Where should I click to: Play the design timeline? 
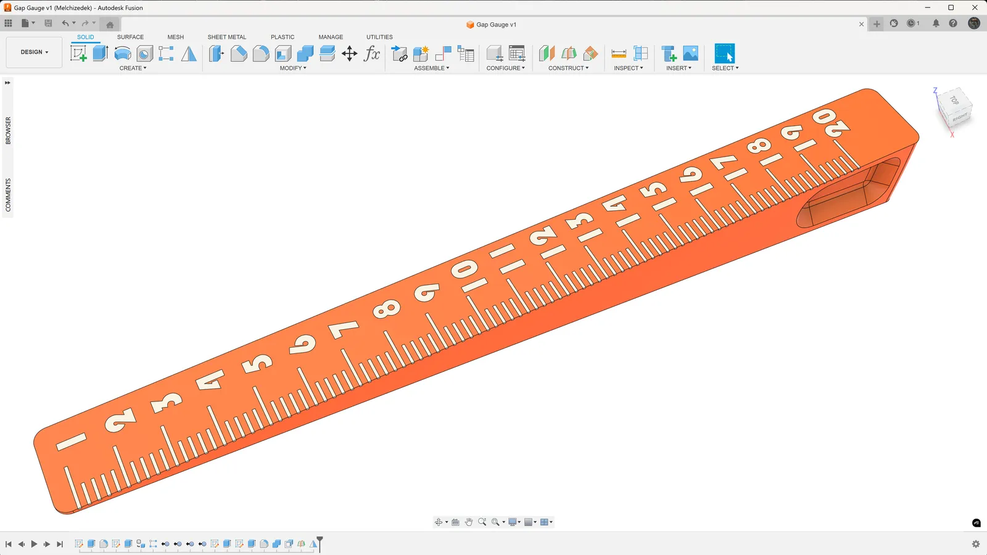pos(34,544)
